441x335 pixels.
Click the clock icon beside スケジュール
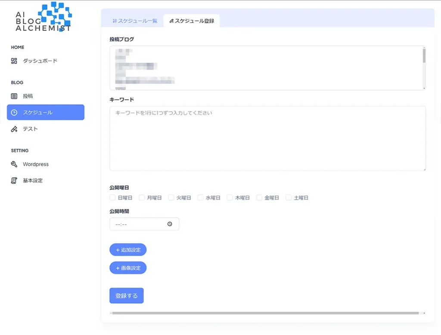[x=13, y=112]
